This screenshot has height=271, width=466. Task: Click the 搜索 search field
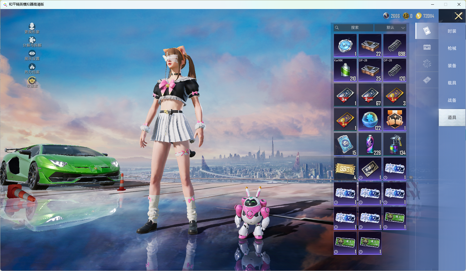353,28
